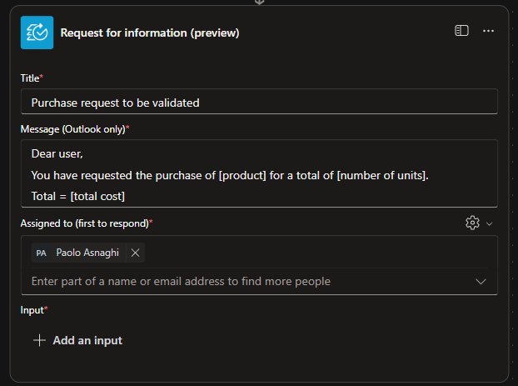Click the connector arrow above the card

(x=259, y=3)
